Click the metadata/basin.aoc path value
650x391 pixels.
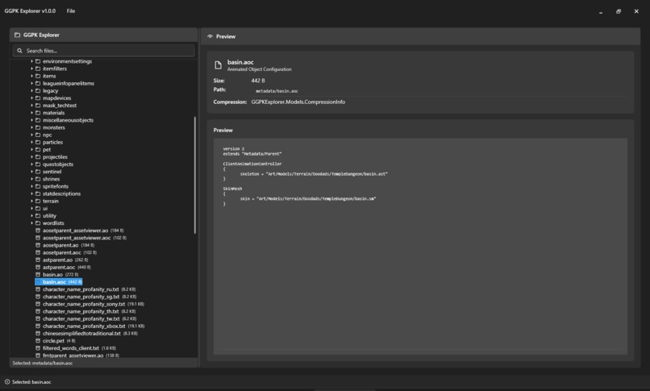tap(277, 91)
